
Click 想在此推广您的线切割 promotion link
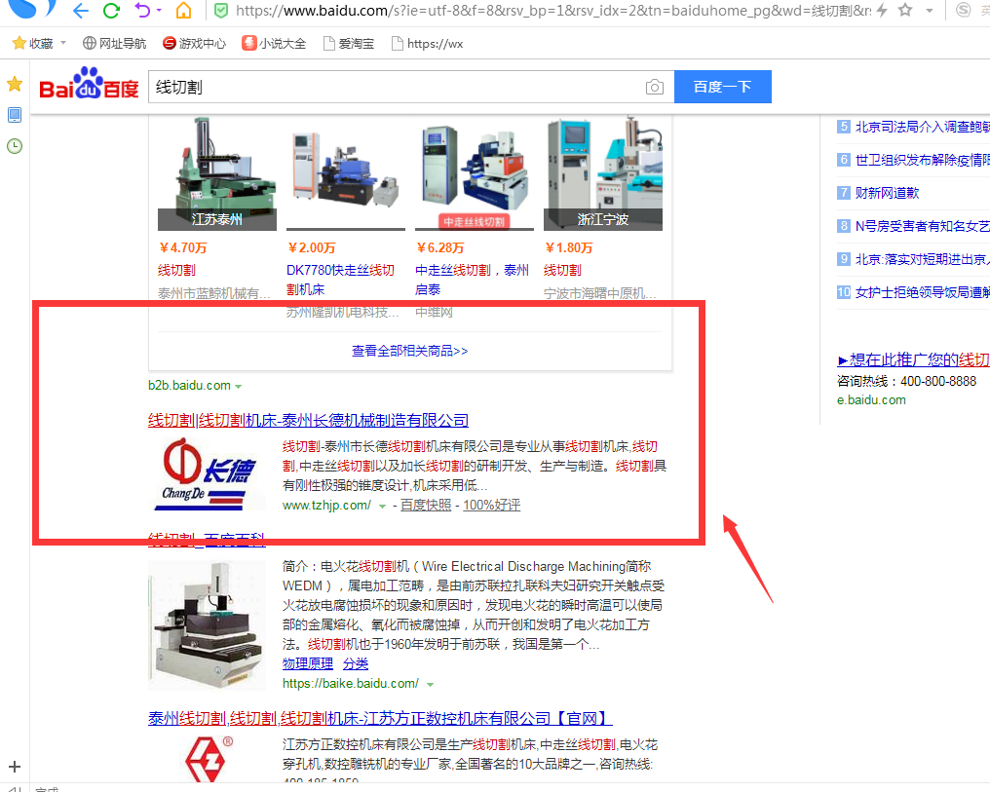click(x=913, y=359)
